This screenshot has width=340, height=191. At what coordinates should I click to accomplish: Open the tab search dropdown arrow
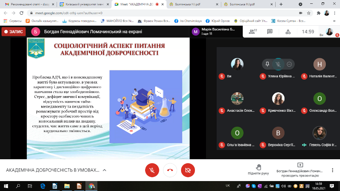[x=300, y=4]
